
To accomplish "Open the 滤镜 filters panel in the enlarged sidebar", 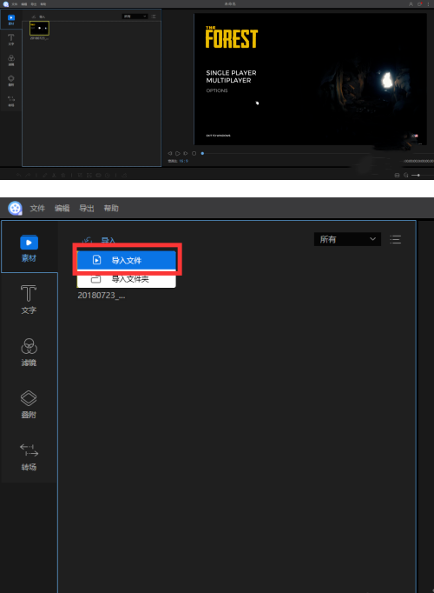I will click(x=29, y=352).
